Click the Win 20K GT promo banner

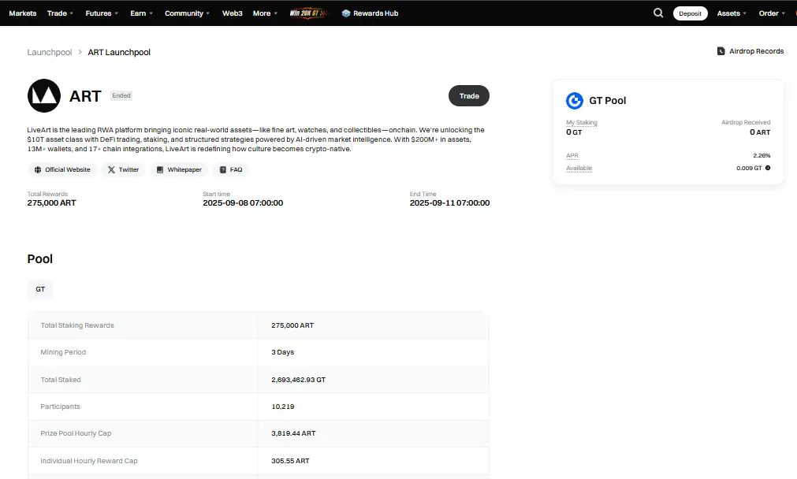click(x=308, y=13)
